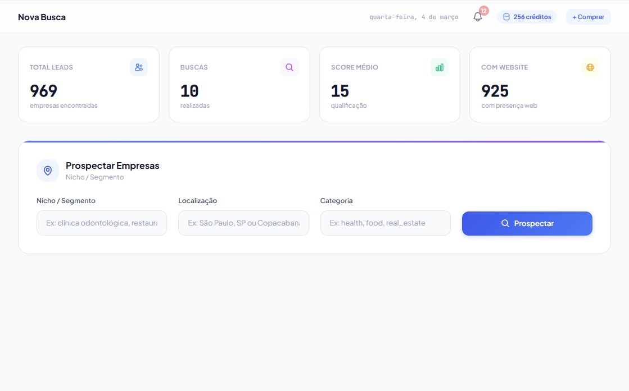The image size is (629, 391).
Task: Click the Localização input field
Action: click(243, 223)
